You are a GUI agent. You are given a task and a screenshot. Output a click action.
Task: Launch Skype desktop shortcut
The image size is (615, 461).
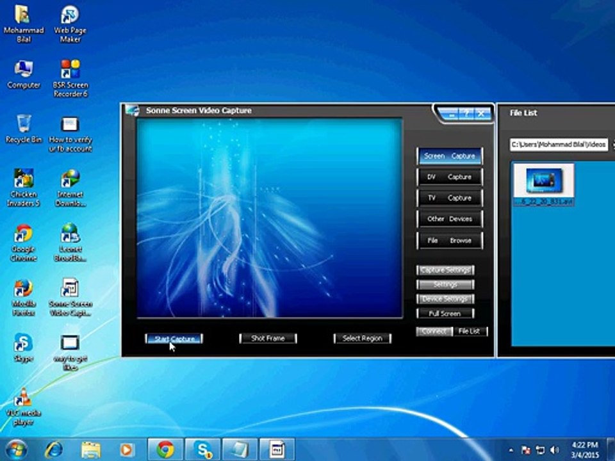click(24, 347)
